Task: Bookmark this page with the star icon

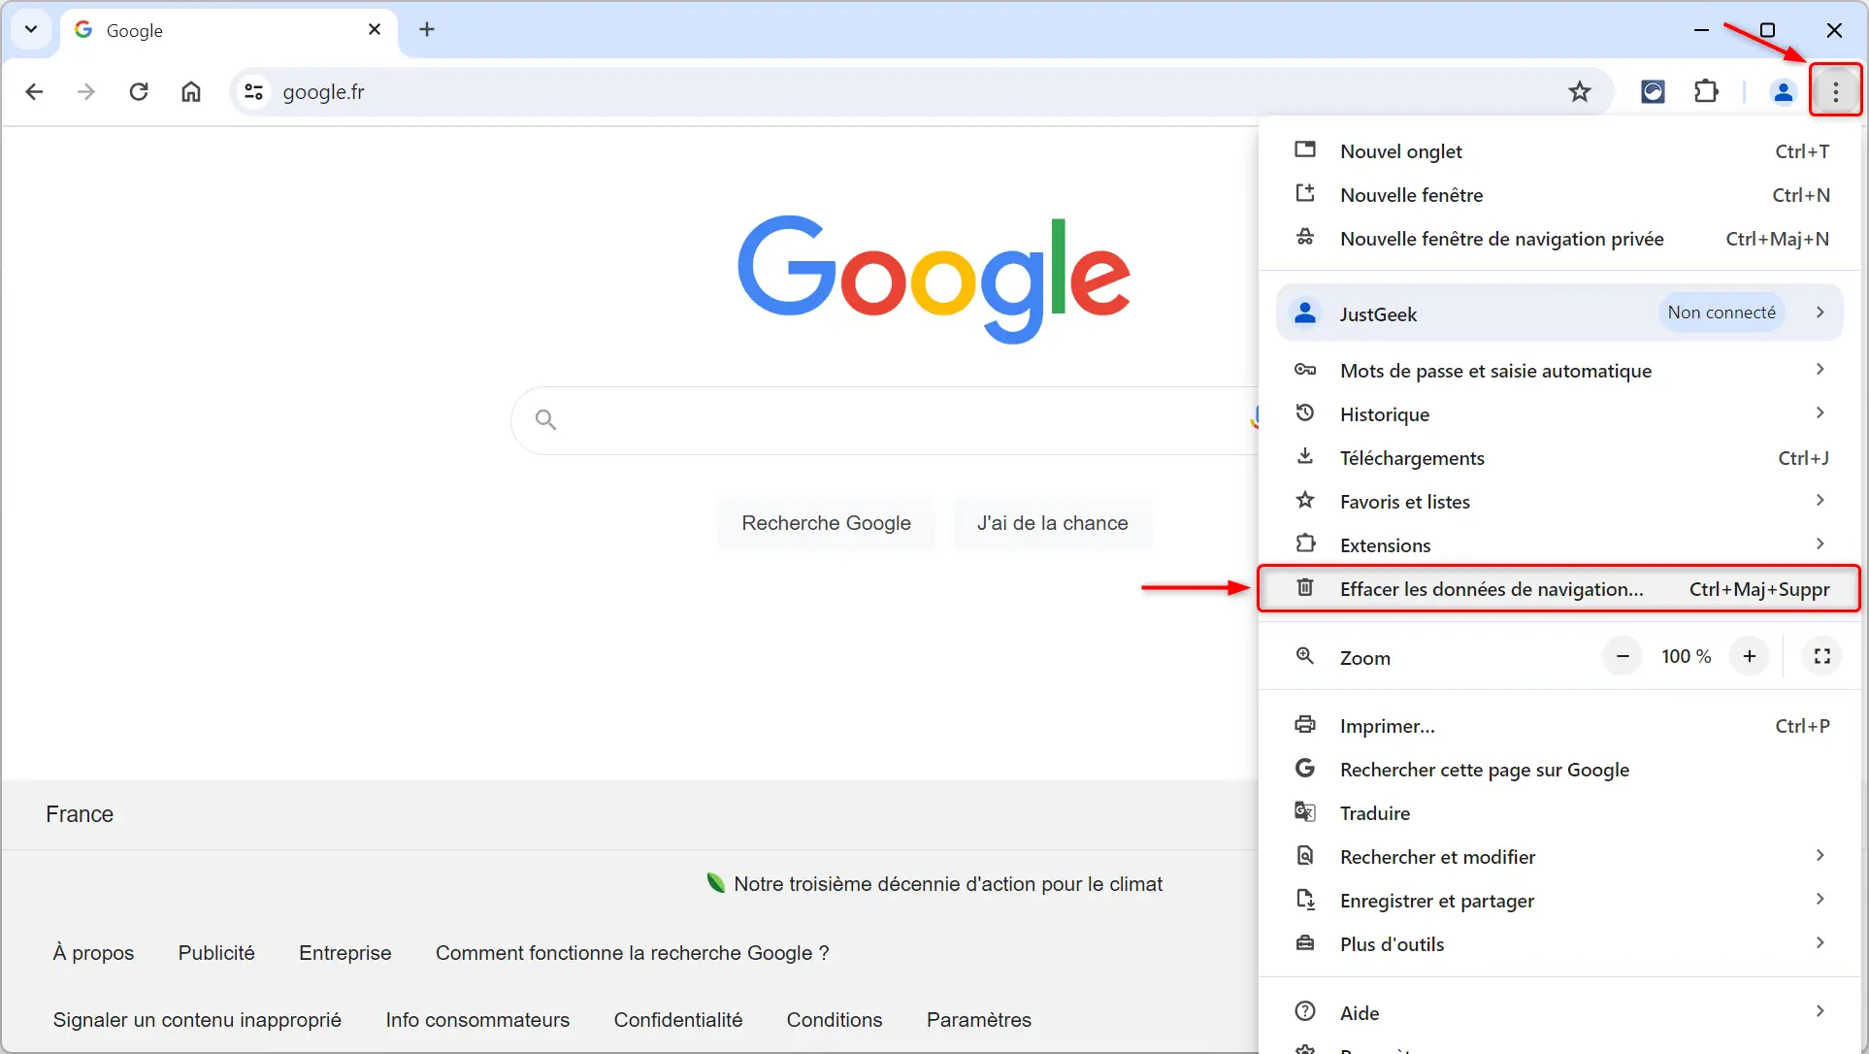Action: click(1580, 91)
